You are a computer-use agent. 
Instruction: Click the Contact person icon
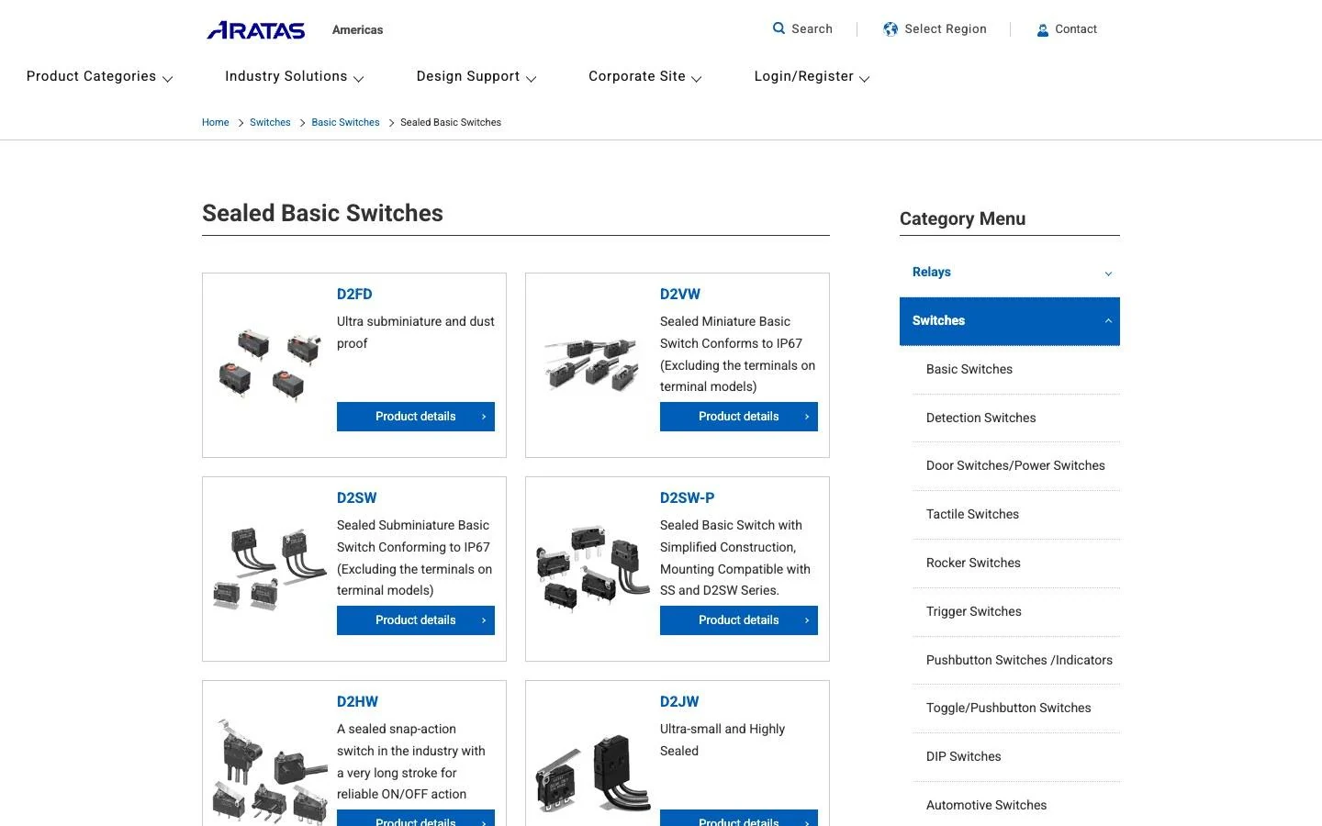pos(1043,30)
